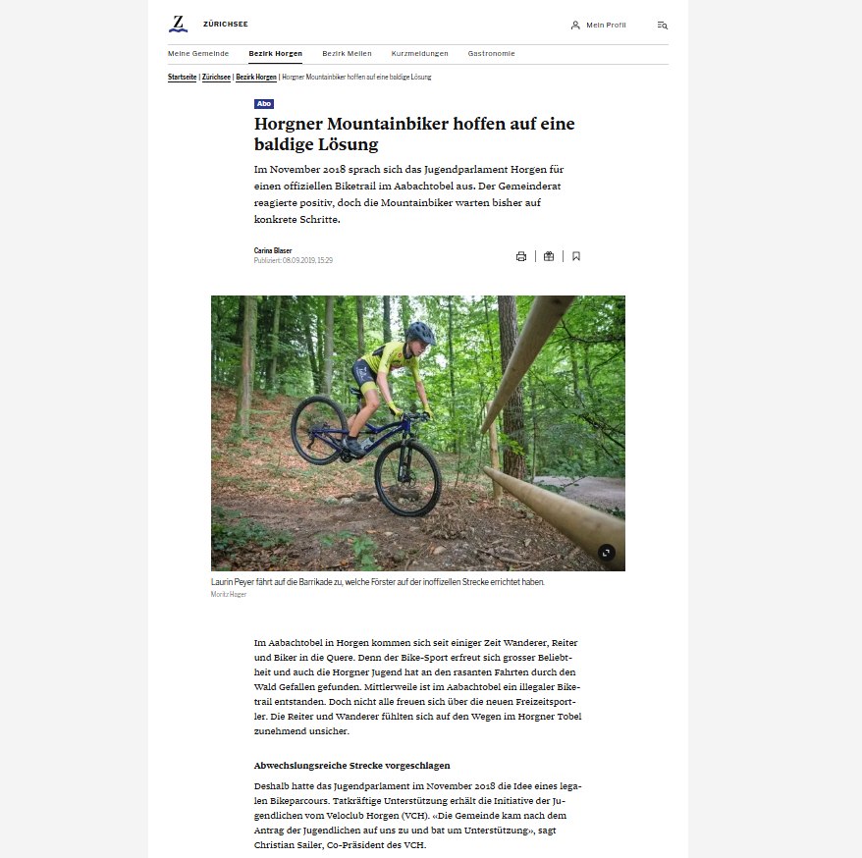Click the Zürichsee Zeitung Z logo

pyautogui.click(x=178, y=25)
